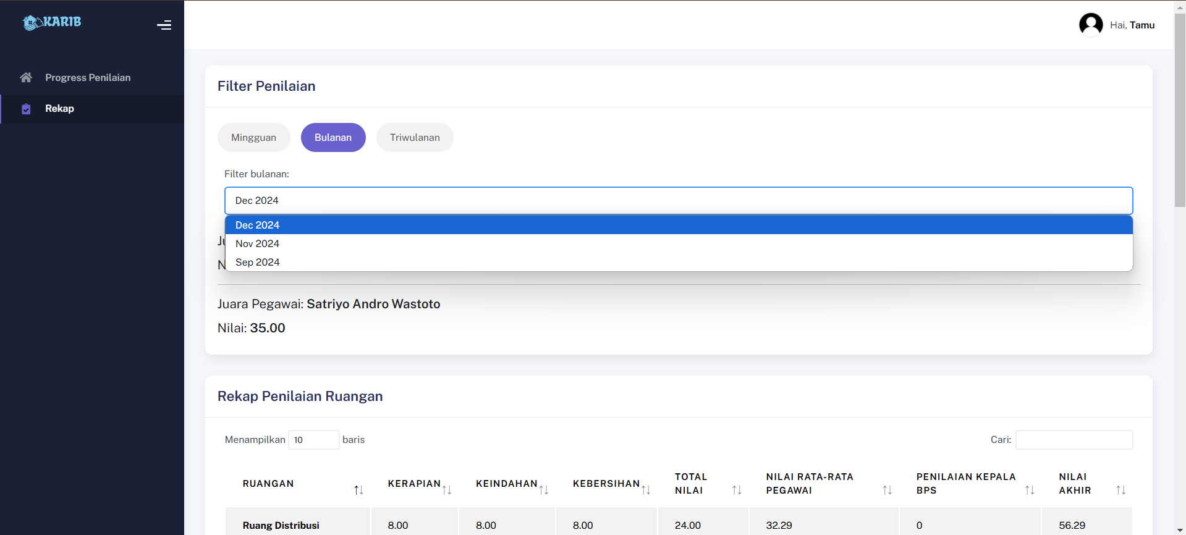Select the Bulanan filter pill
The image size is (1186, 535).
[x=333, y=137]
